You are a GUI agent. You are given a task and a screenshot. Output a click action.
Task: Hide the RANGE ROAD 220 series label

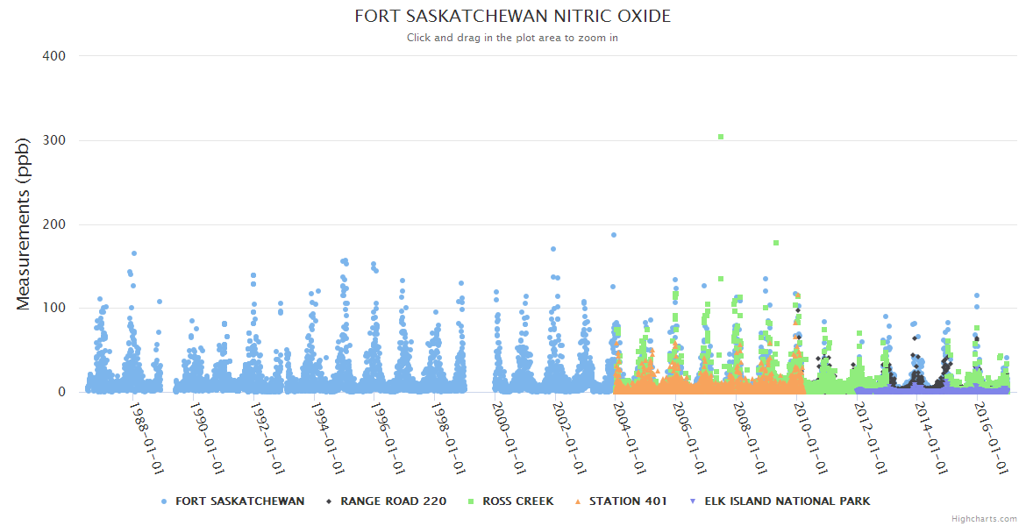click(393, 501)
